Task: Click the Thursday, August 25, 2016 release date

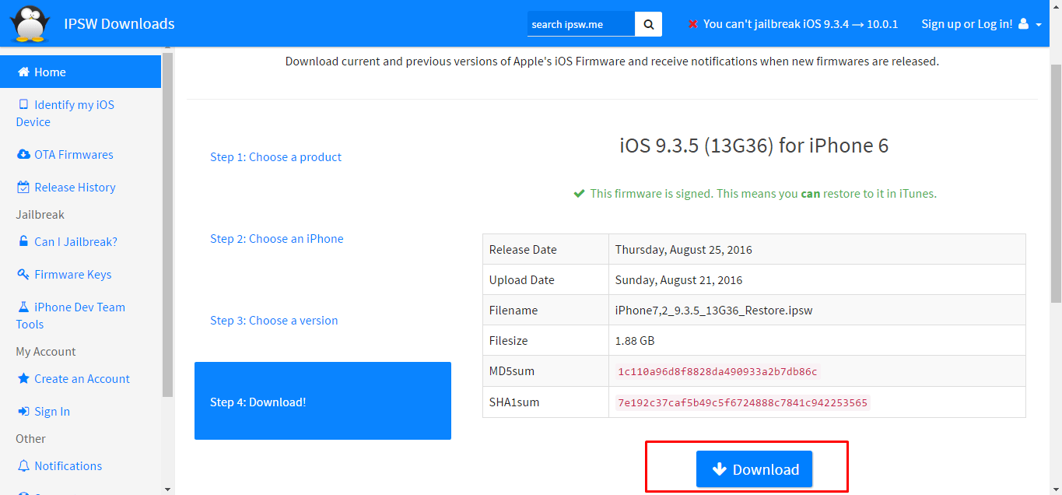Action: click(x=683, y=250)
